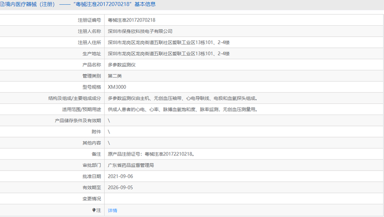Click the company name 深圳市保身欣科技电子有限公司

coord(140,32)
